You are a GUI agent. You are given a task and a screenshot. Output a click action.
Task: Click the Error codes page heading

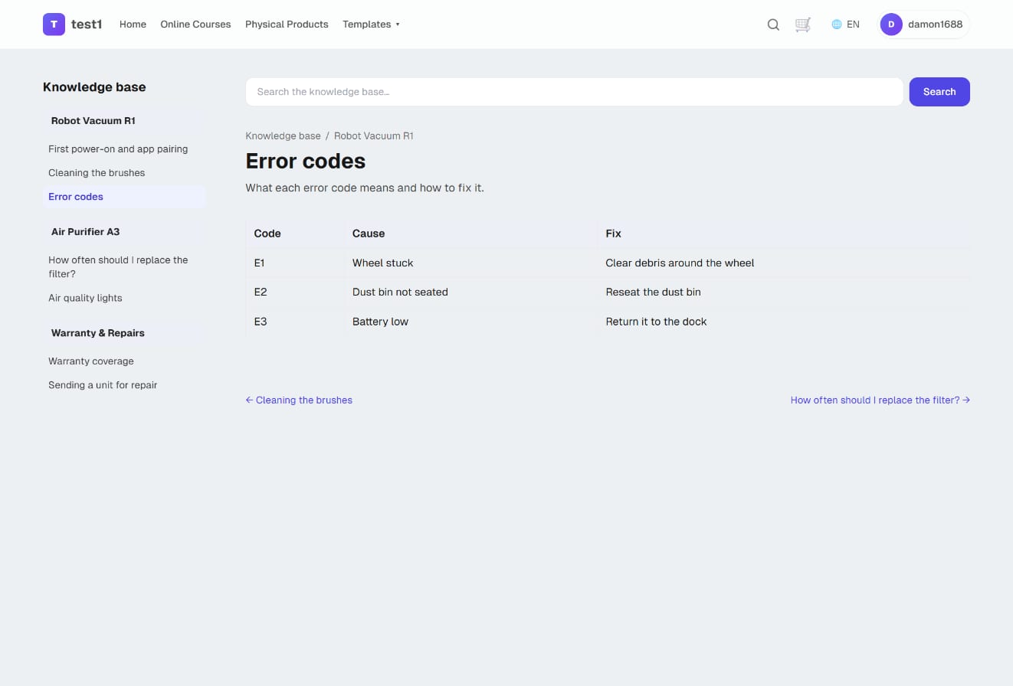[x=306, y=161]
